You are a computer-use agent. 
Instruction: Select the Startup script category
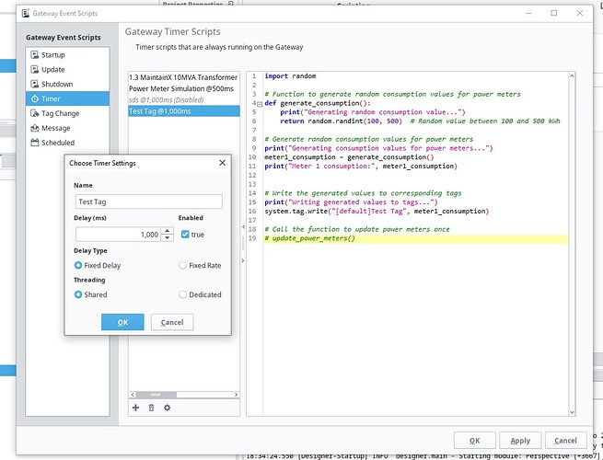[67, 55]
